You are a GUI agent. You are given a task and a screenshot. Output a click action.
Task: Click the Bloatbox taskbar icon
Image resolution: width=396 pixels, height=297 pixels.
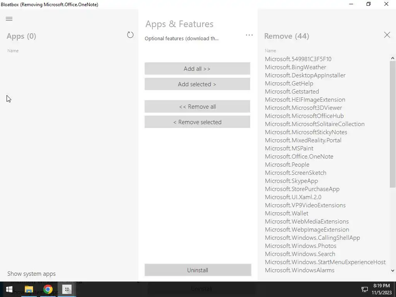pyautogui.click(x=67, y=289)
